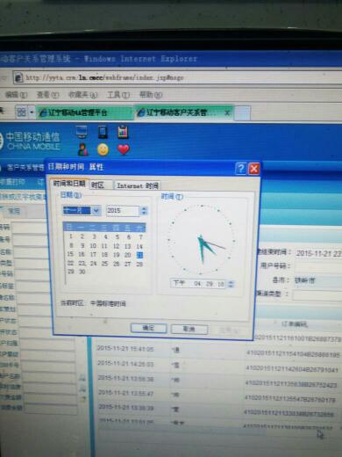Click the computer monitor icon in header
Image resolution: width=342 pixels, height=457 pixels.
(82, 132)
